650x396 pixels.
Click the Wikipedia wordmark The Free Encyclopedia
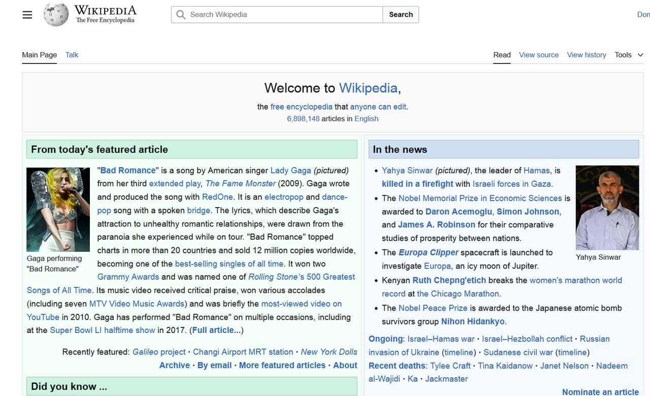[106, 15]
